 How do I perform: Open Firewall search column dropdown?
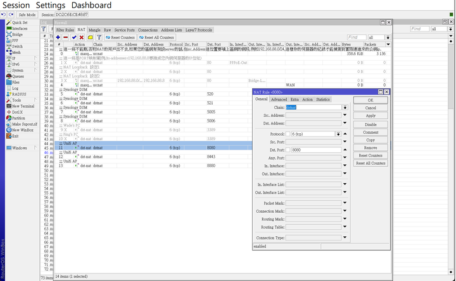click(x=388, y=37)
